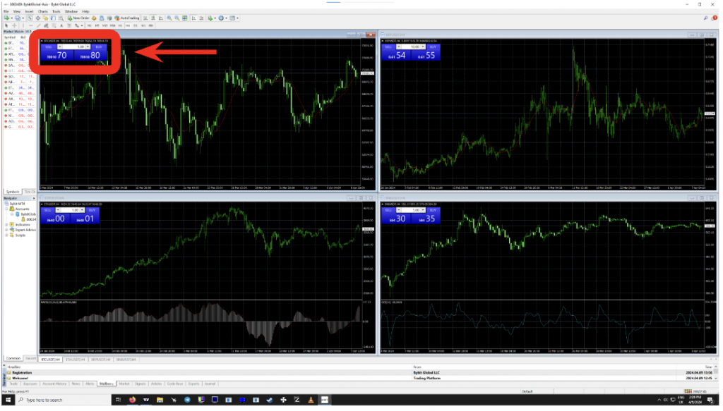
Task: Close the Navigator panel
Action: click(34, 198)
